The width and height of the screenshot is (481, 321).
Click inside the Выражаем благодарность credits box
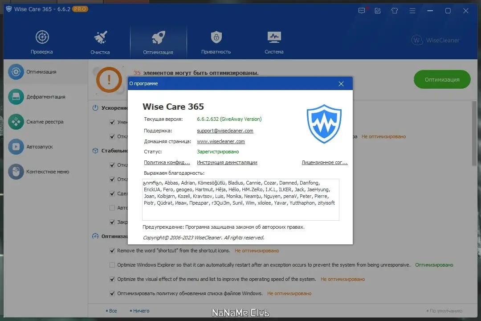[240, 200]
